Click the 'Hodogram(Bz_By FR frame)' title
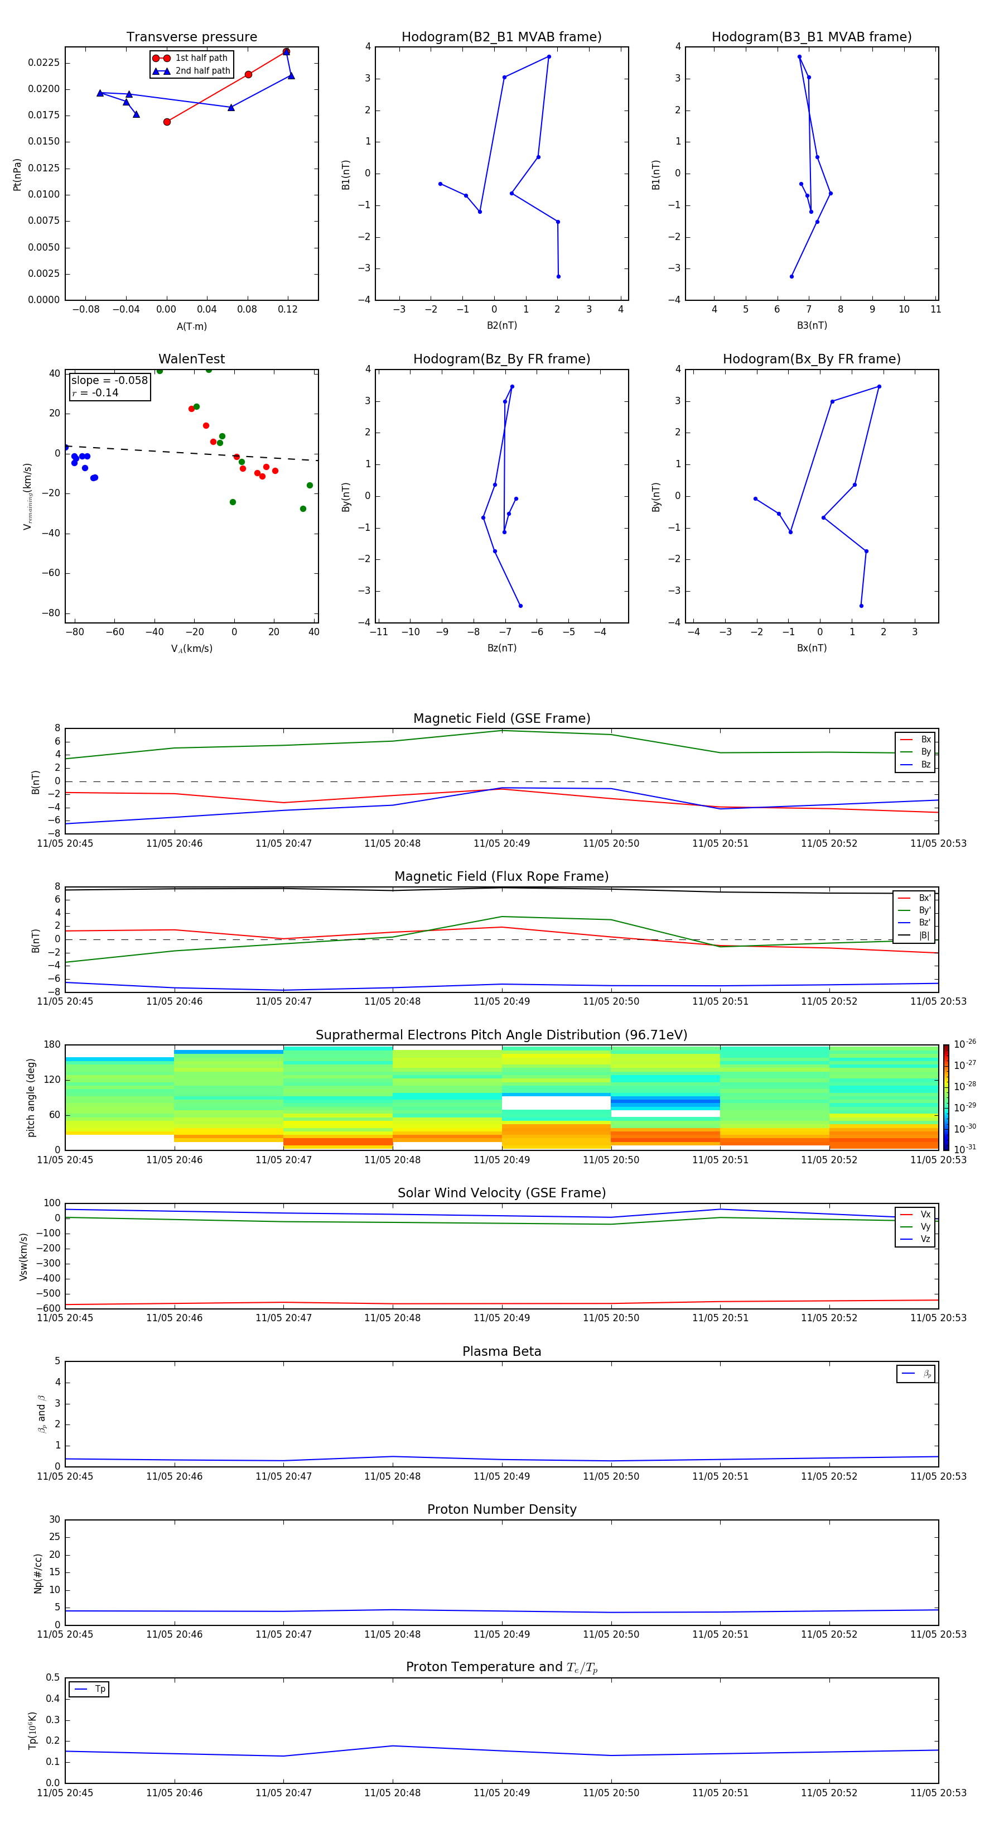Viewport: 1004px width, 1842px height. point(501,359)
